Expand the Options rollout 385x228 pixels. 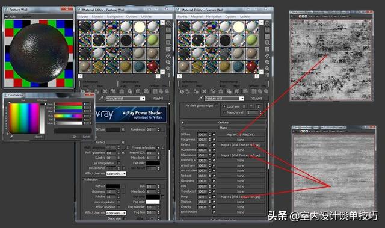tap(223, 122)
